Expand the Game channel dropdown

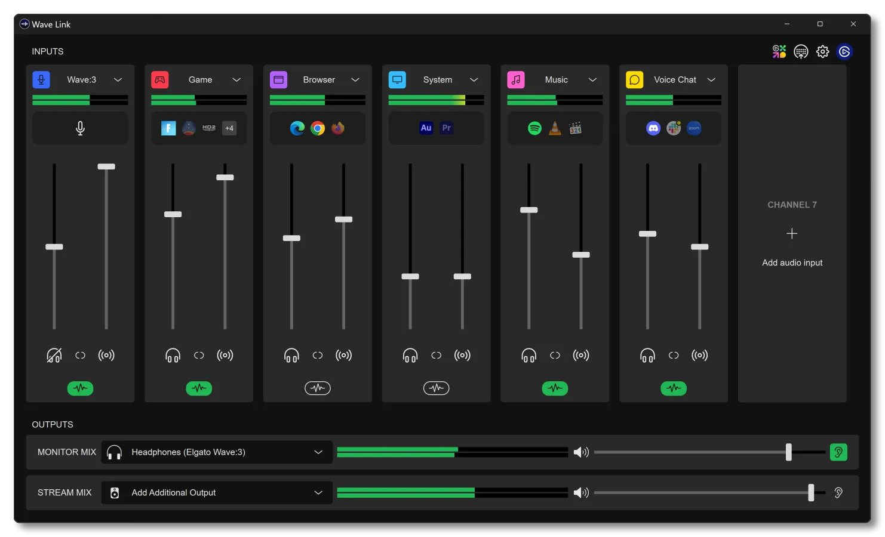236,80
